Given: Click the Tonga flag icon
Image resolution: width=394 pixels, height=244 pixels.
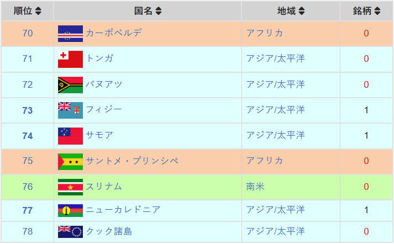Looking at the screenshot, I should [x=70, y=59].
